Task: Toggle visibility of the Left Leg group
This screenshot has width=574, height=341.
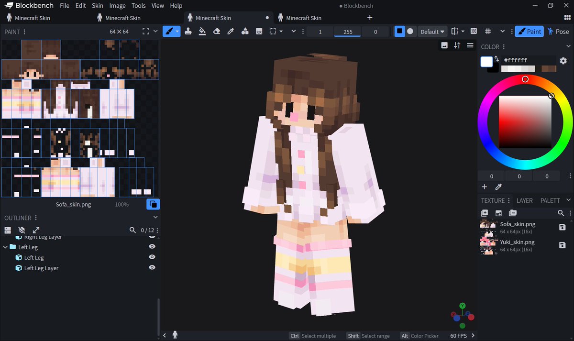Action: point(152,247)
